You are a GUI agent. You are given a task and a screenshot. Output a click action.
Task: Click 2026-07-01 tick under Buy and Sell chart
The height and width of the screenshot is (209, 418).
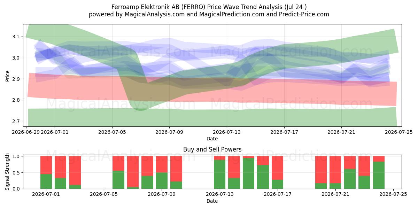click(46, 194)
